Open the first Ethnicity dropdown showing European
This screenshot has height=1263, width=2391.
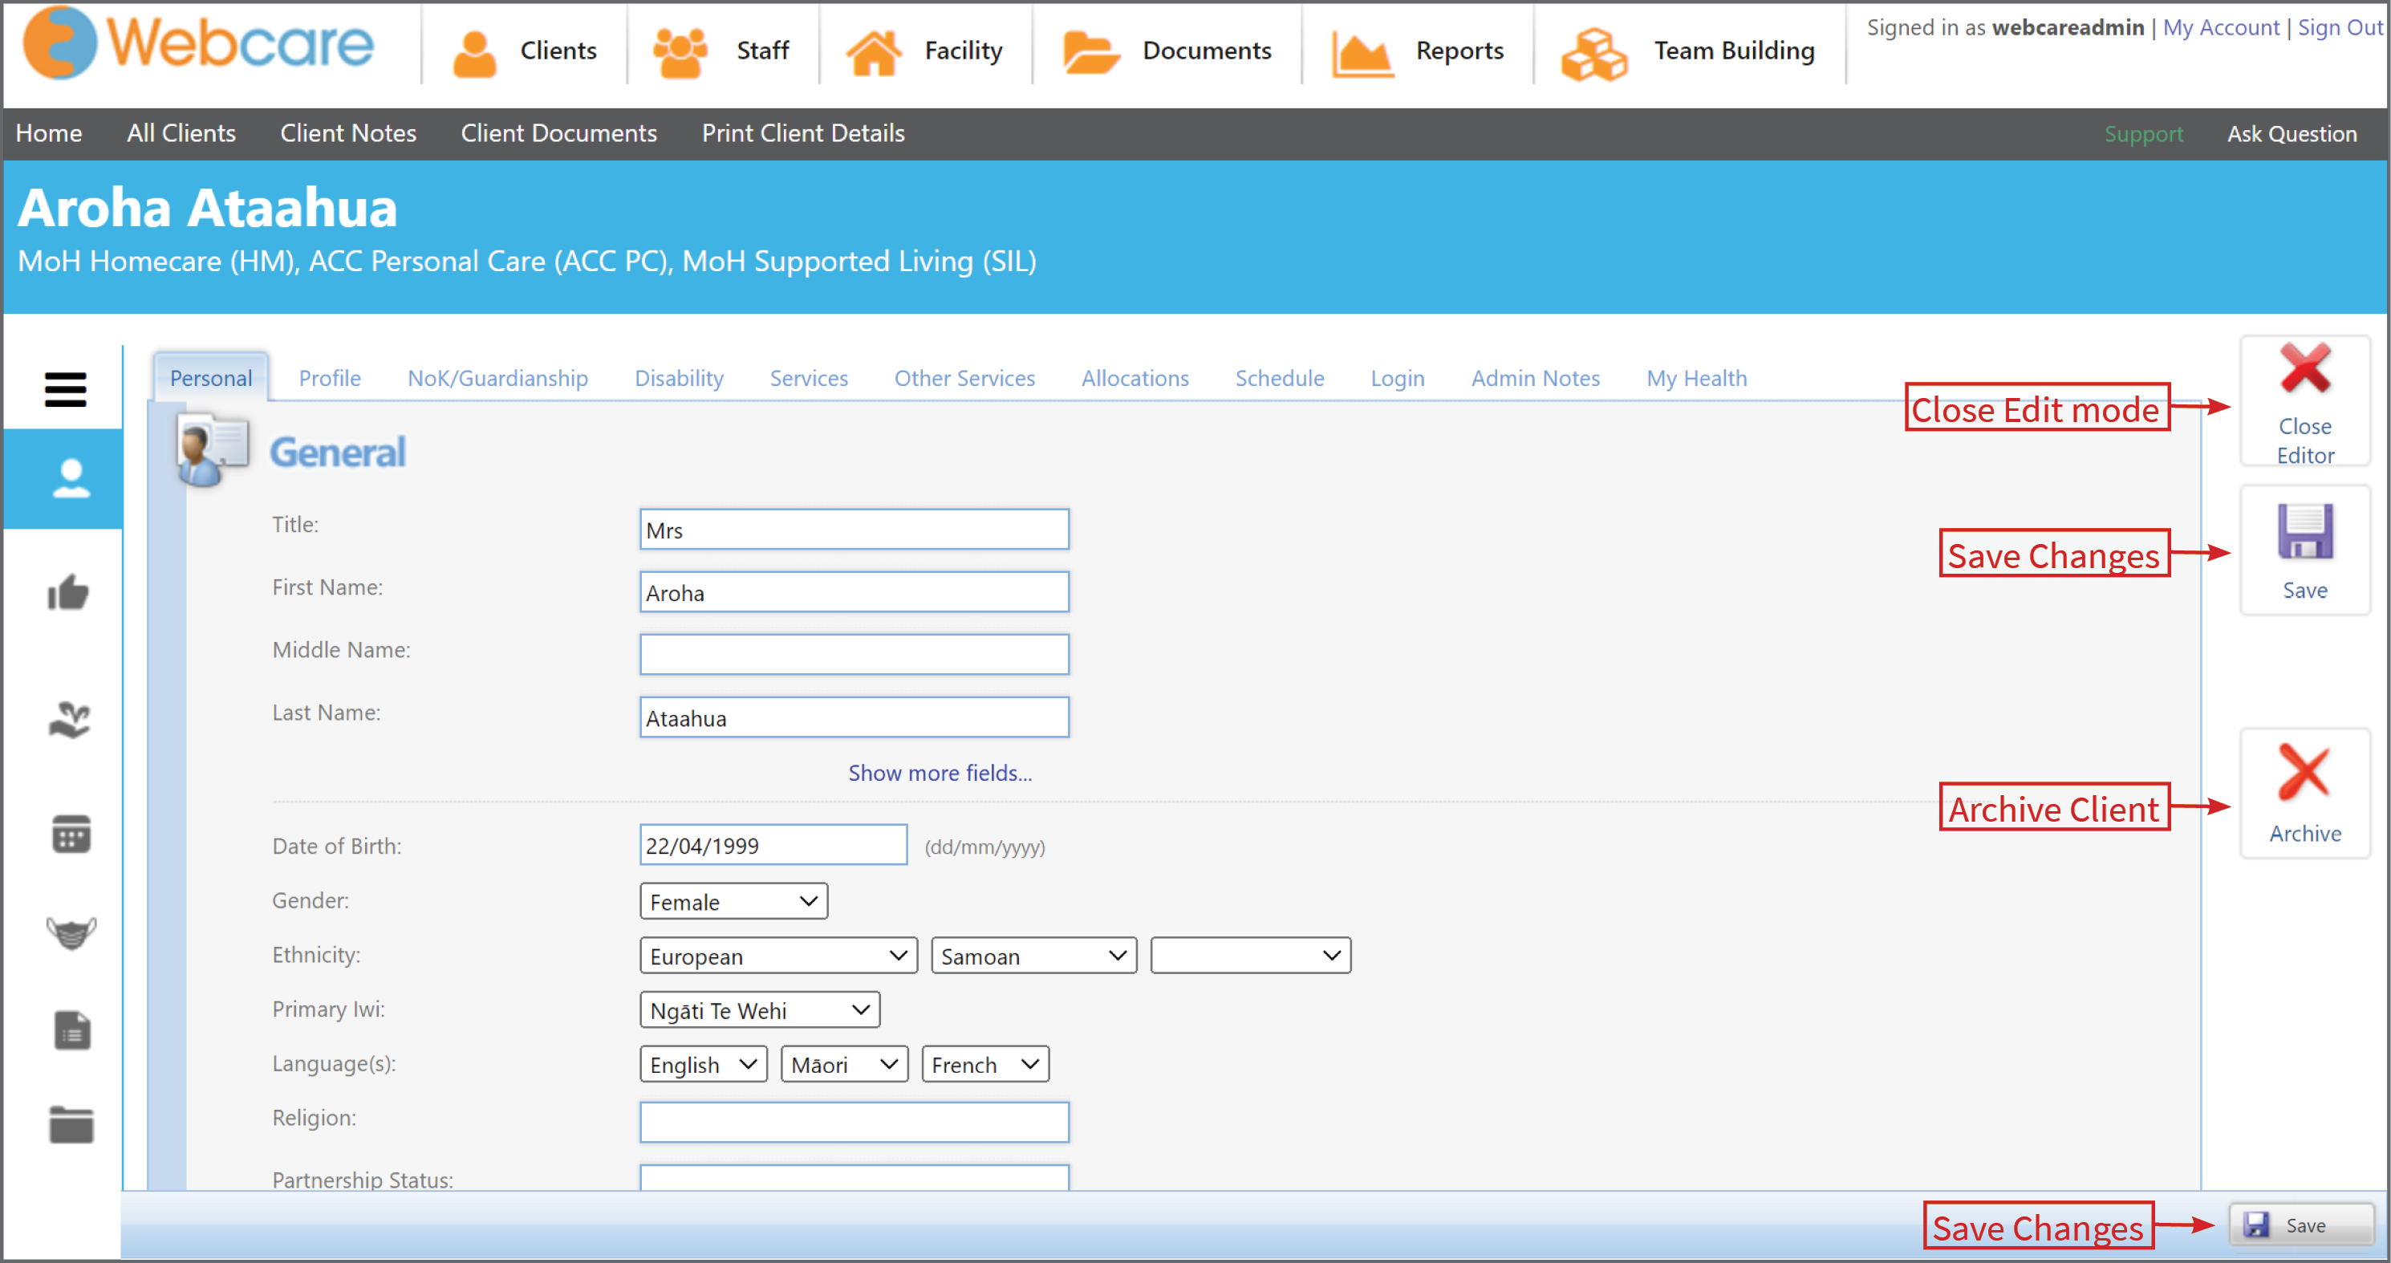pos(777,956)
